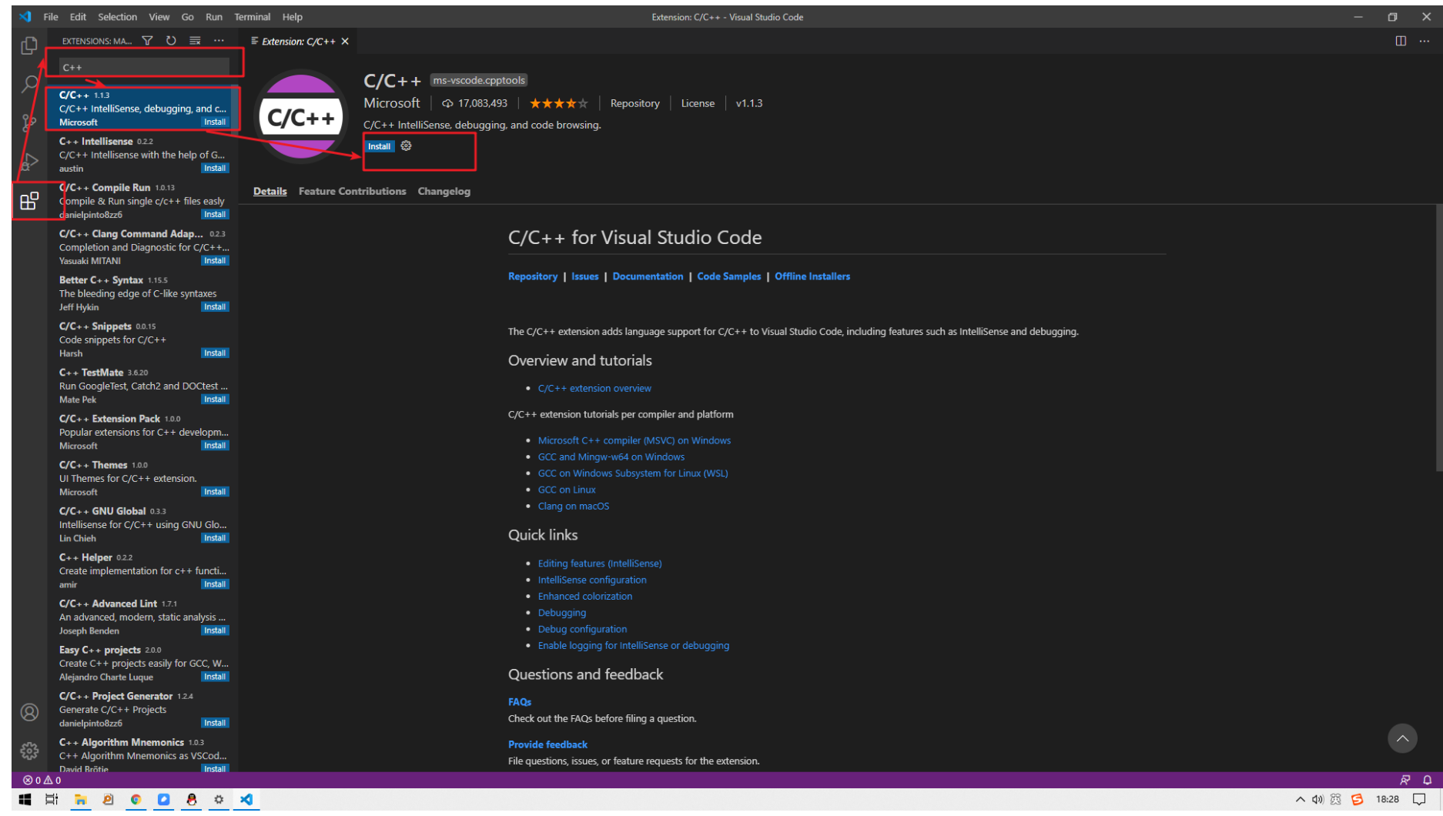The width and height of the screenshot is (1443, 816).
Task: Click the star rating of C/C++ extension
Action: pyautogui.click(x=558, y=103)
